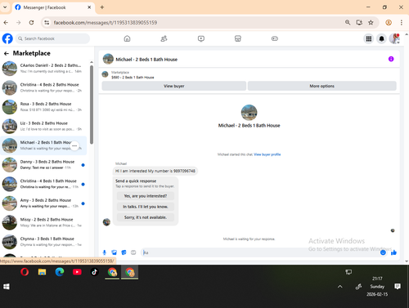
Task: Go back using Marketplace back arrow
Action: (7, 53)
